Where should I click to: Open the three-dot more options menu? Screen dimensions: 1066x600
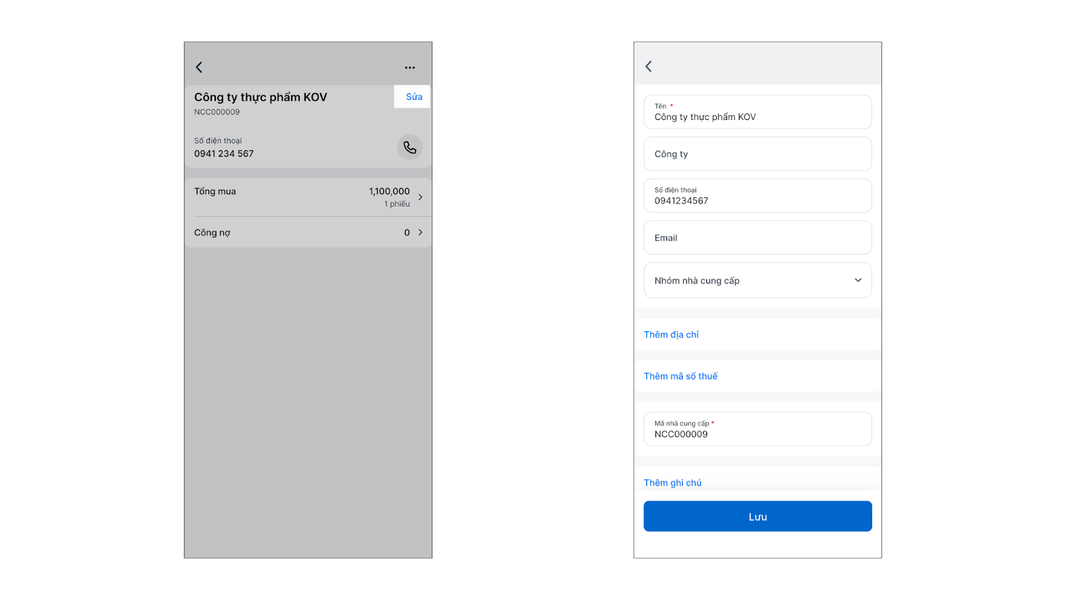tap(410, 67)
